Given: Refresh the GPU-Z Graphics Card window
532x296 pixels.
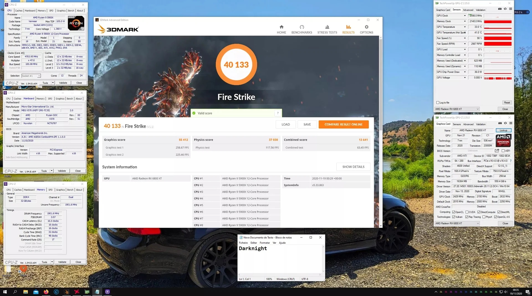Looking at the screenshot, I should point(505,123).
